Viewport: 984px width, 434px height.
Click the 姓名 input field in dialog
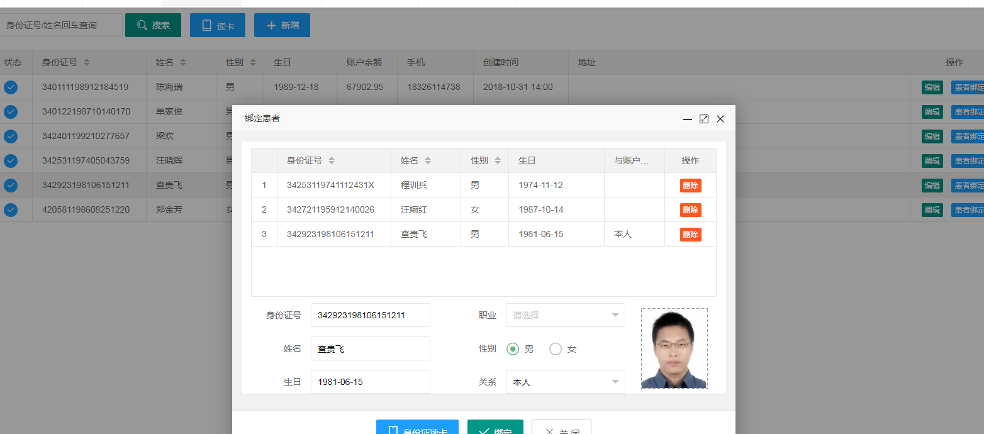[x=370, y=348]
